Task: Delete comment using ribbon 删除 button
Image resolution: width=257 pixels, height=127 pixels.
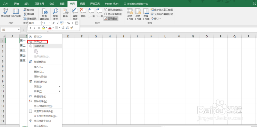Action: pos(83,13)
